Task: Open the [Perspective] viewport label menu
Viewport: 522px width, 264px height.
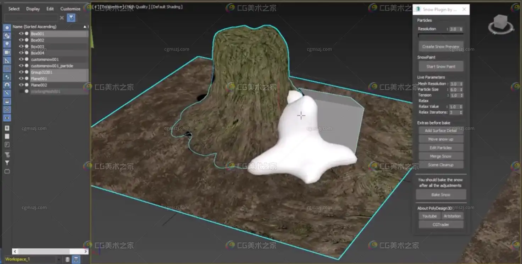Action: tap(112, 7)
